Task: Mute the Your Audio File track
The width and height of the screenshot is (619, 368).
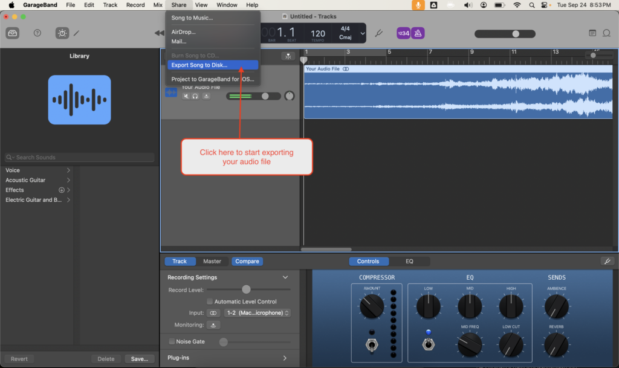Action: click(186, 96)
